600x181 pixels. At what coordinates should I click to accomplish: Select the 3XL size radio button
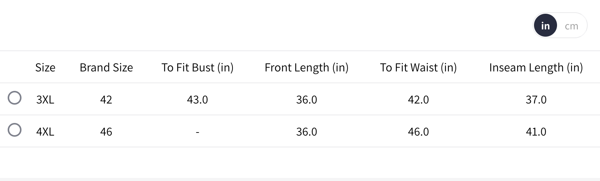[15, 98]
